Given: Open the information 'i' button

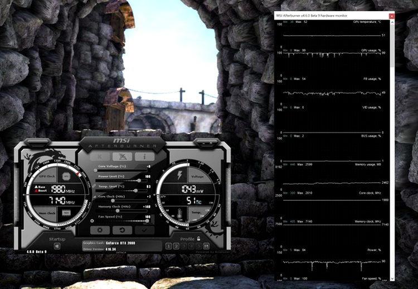Looking at the screenshot, I should click(x=144, y=157).
